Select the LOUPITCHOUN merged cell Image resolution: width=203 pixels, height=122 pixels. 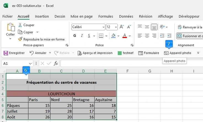pyautogui.click(x=61, y=94)
